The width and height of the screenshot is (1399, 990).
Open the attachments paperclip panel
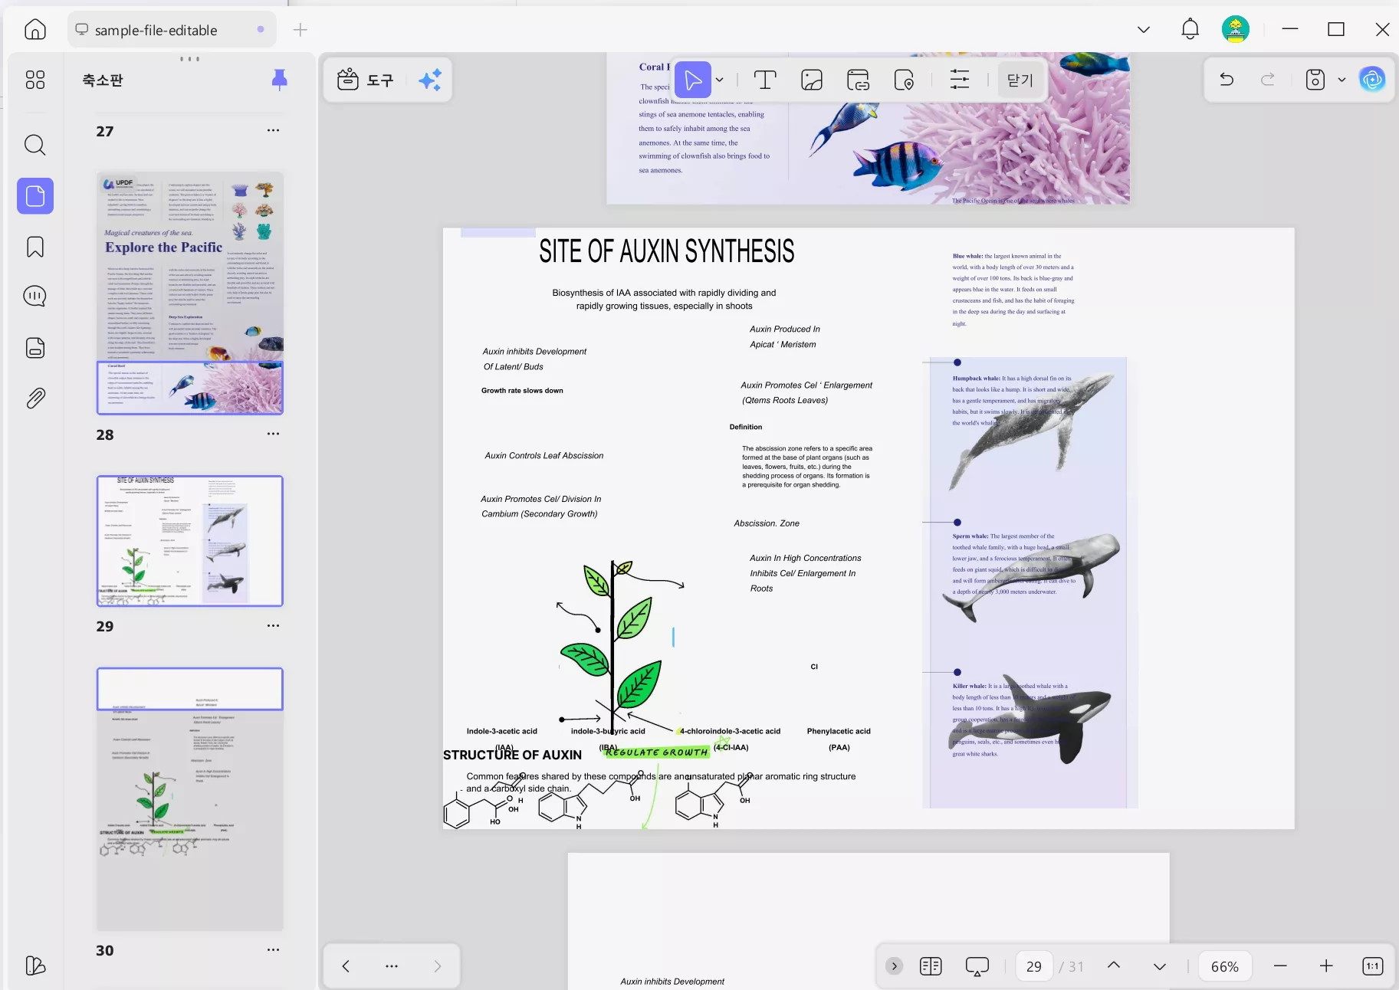coord(35,398)
